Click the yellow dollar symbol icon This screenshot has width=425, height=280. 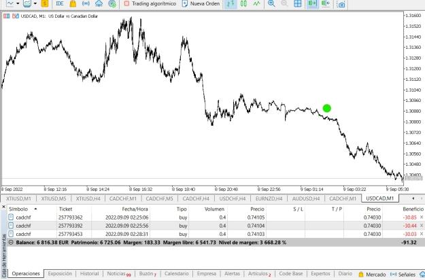pyautogui.click(x=45, y=4)
